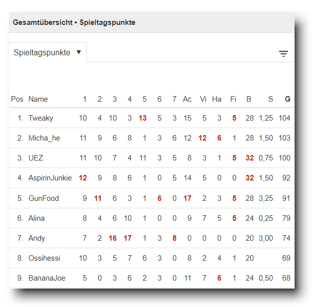Select the Ossihessi row
Viewport: 313px width, 307px height.
tap(43, 258)
